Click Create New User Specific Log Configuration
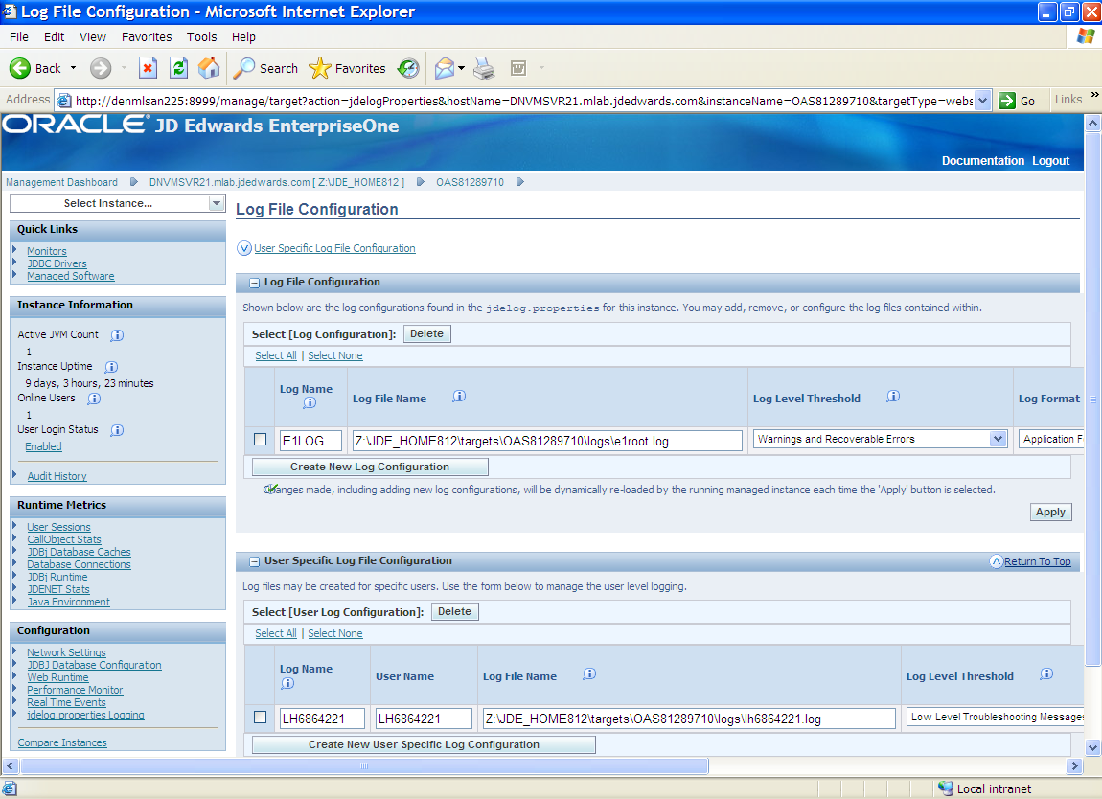Viewport: 1102px width, 799px height. 424,744
